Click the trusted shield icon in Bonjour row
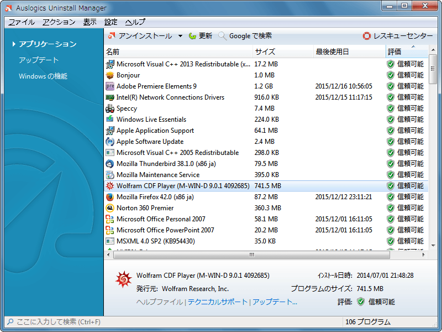 pos(391,75)
